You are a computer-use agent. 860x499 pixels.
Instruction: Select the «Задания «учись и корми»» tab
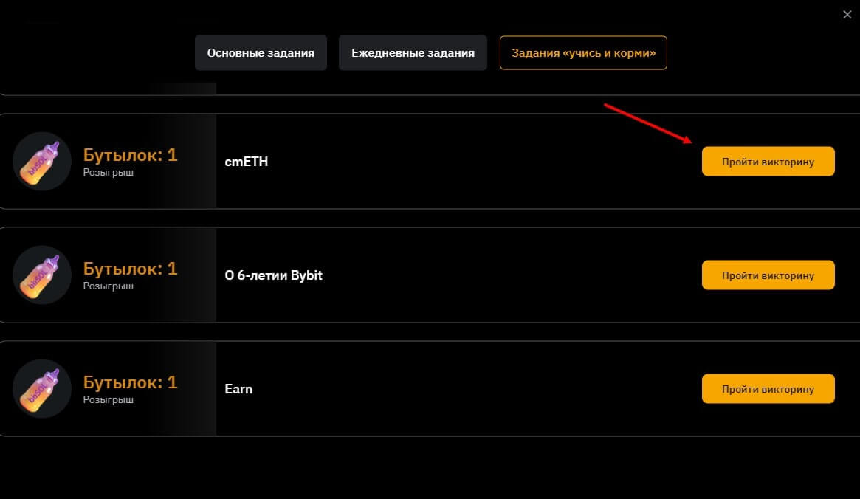click(583, 53)
